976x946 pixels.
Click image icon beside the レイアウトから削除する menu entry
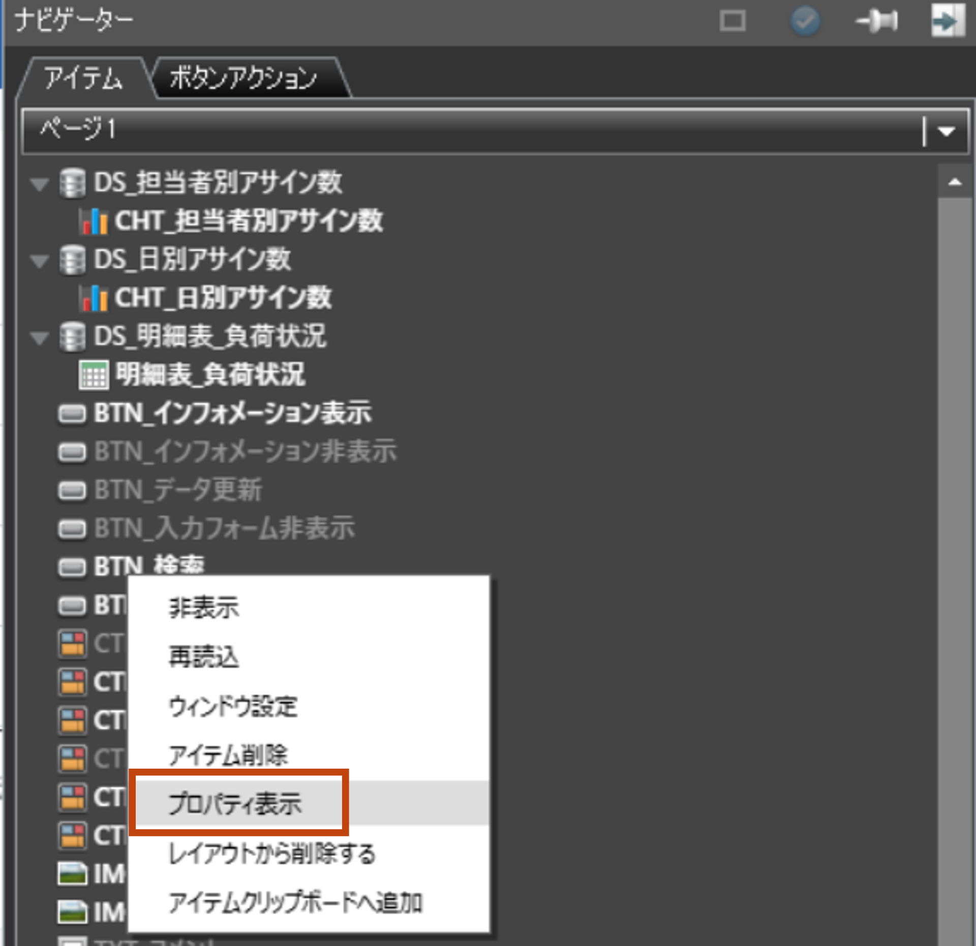click(72, 875)
